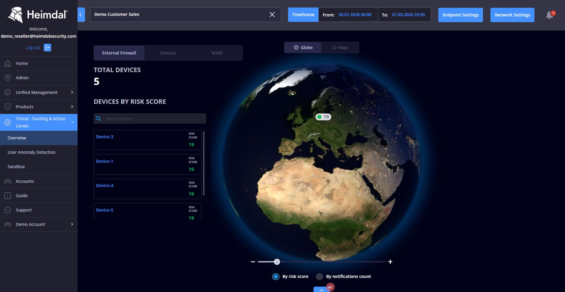Click the red 40 badge at bottom
This screenshot has width=565, height=292.
coord(330,287)
